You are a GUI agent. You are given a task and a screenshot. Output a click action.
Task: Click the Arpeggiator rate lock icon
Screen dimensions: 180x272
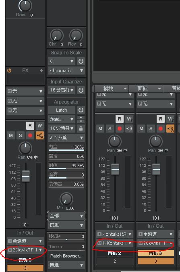[81, 129]
